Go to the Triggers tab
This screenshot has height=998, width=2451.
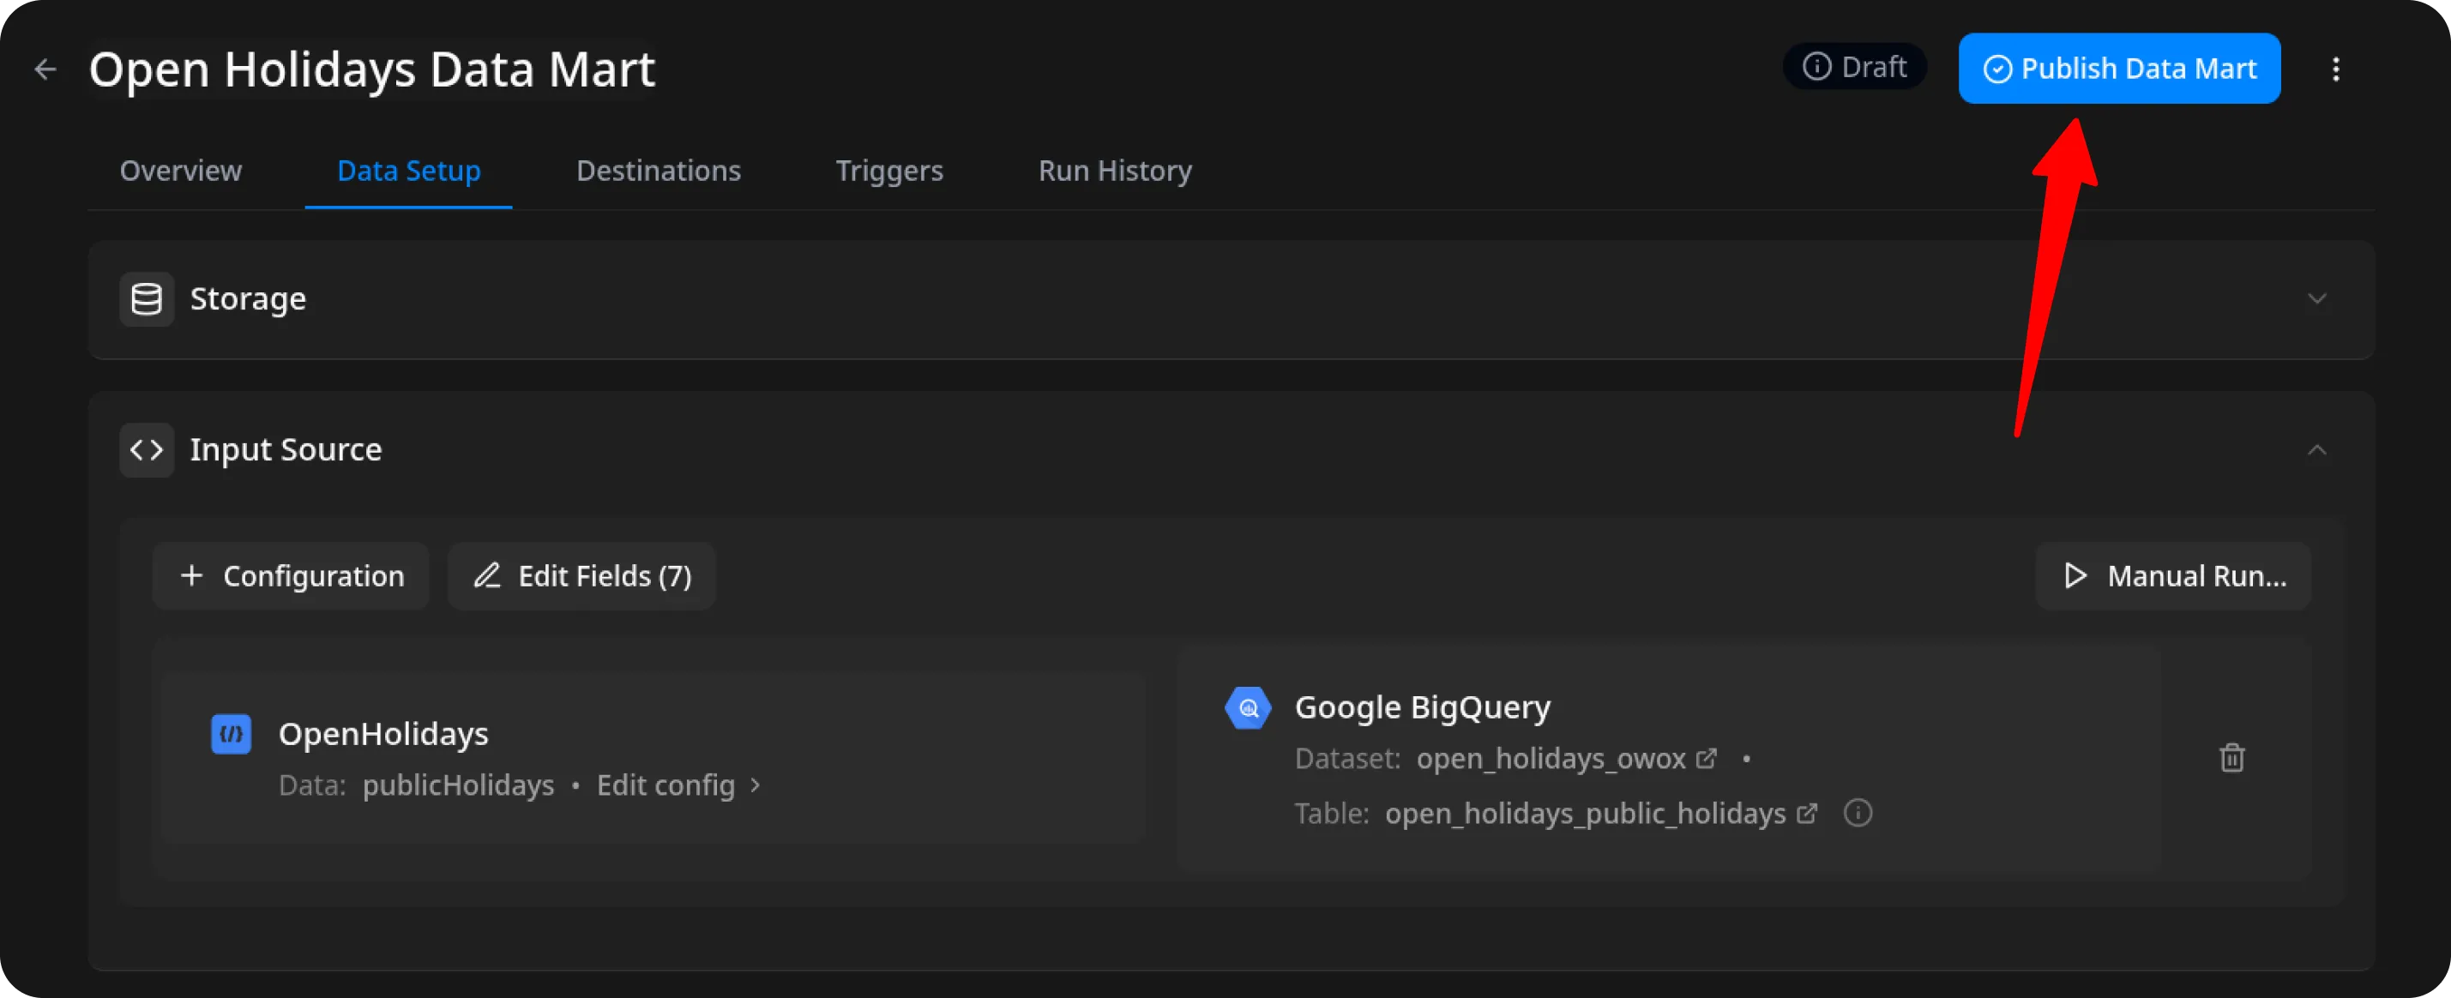[888, 171]
